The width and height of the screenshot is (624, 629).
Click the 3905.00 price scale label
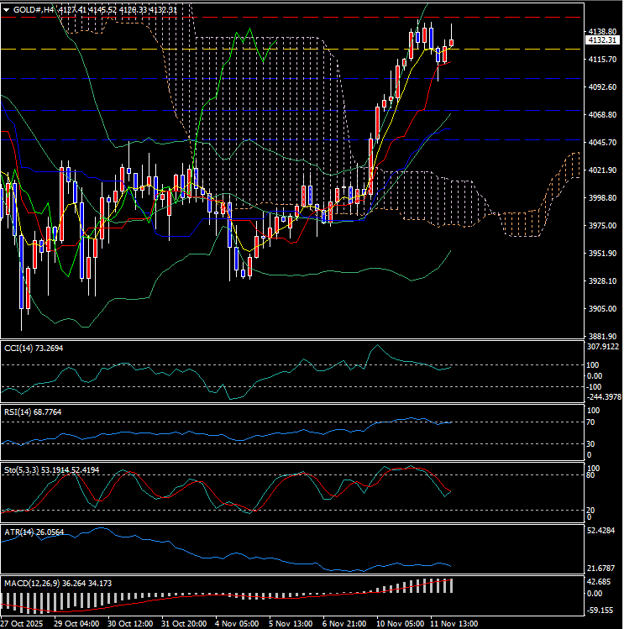tap(602, 309)
